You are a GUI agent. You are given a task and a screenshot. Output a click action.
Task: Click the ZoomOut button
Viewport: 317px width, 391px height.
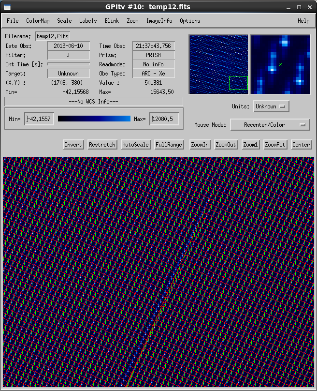226,145
